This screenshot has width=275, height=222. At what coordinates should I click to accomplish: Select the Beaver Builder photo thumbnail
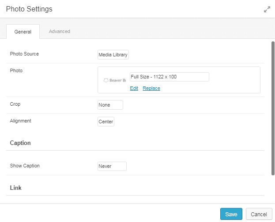click(x=114, y=80)
